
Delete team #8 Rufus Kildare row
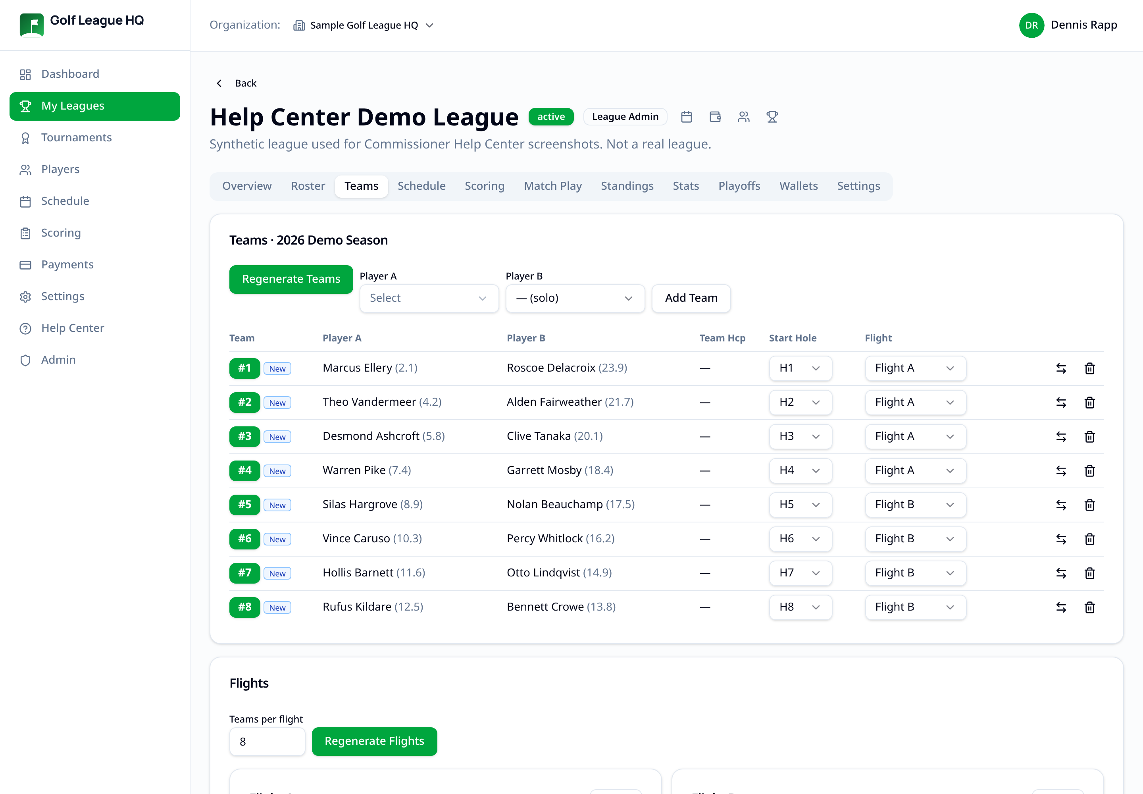coord(1089,607)
